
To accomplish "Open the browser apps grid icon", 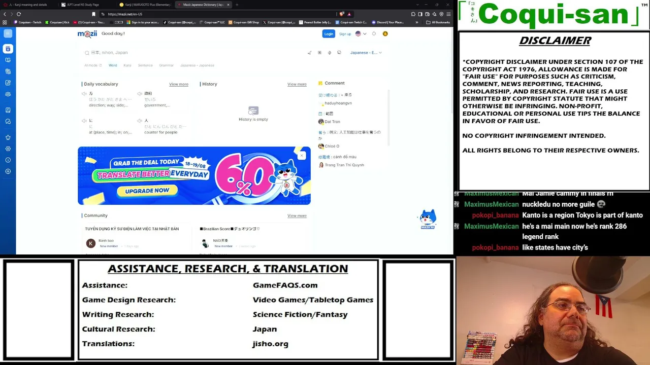I will click(x=5, y=22).
